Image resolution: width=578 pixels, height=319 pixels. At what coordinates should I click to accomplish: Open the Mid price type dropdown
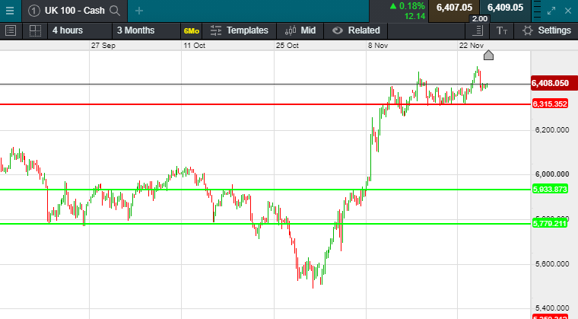pyautogui.click(x=300, y=30)
